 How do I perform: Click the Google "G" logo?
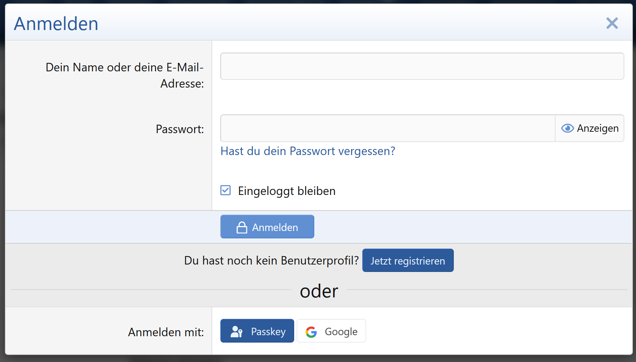[311, 332]
